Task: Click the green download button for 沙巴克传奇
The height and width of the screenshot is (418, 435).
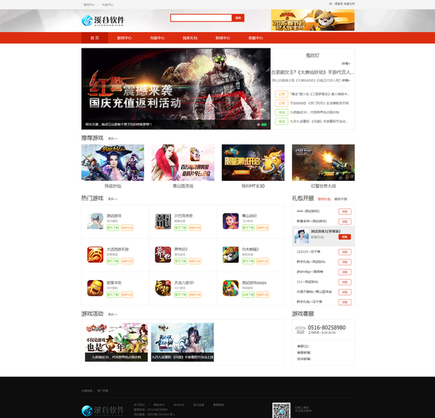Action: (180, 228)
